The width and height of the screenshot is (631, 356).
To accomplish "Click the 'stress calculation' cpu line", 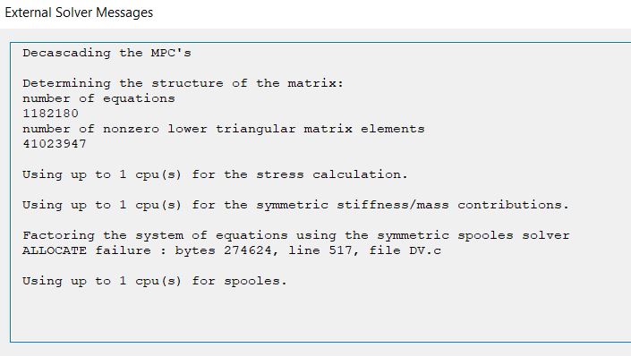I will 216,174.
